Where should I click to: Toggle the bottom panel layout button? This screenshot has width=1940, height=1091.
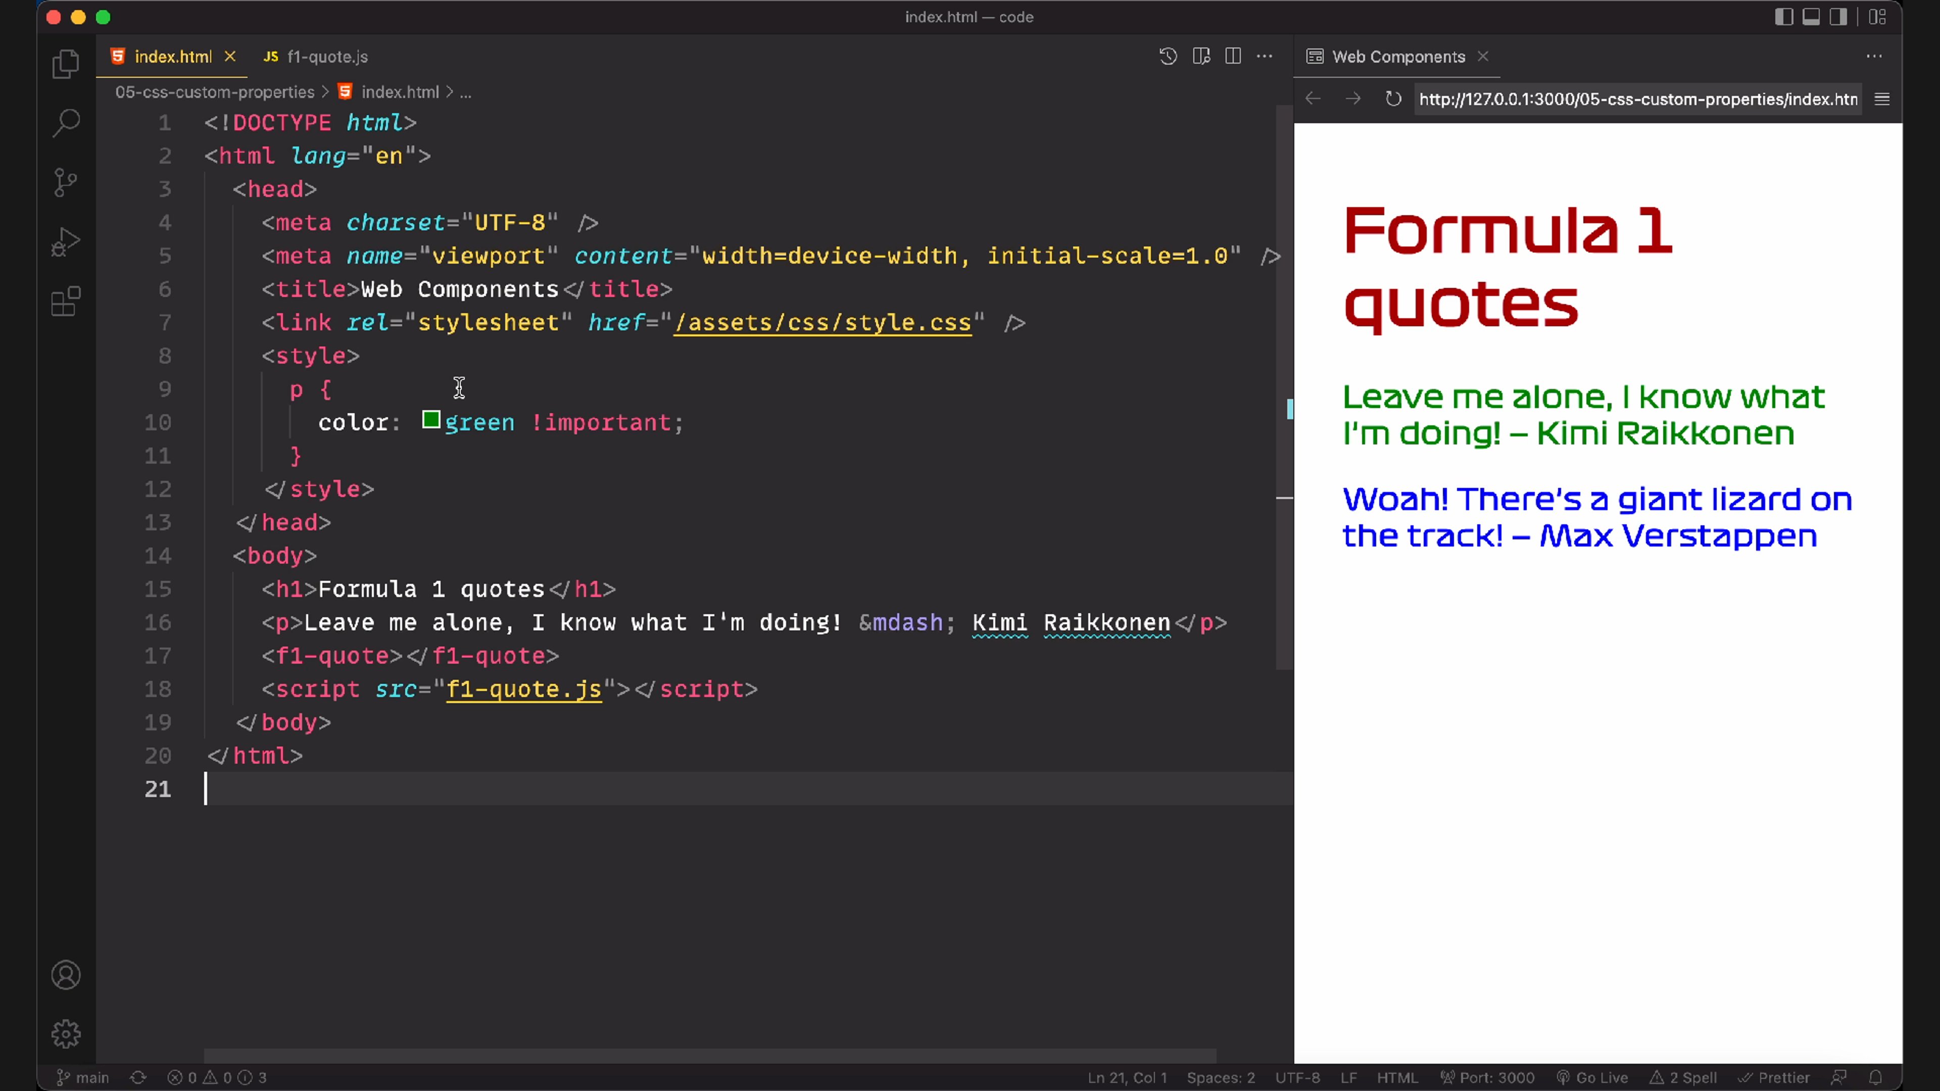point(1811,17)
